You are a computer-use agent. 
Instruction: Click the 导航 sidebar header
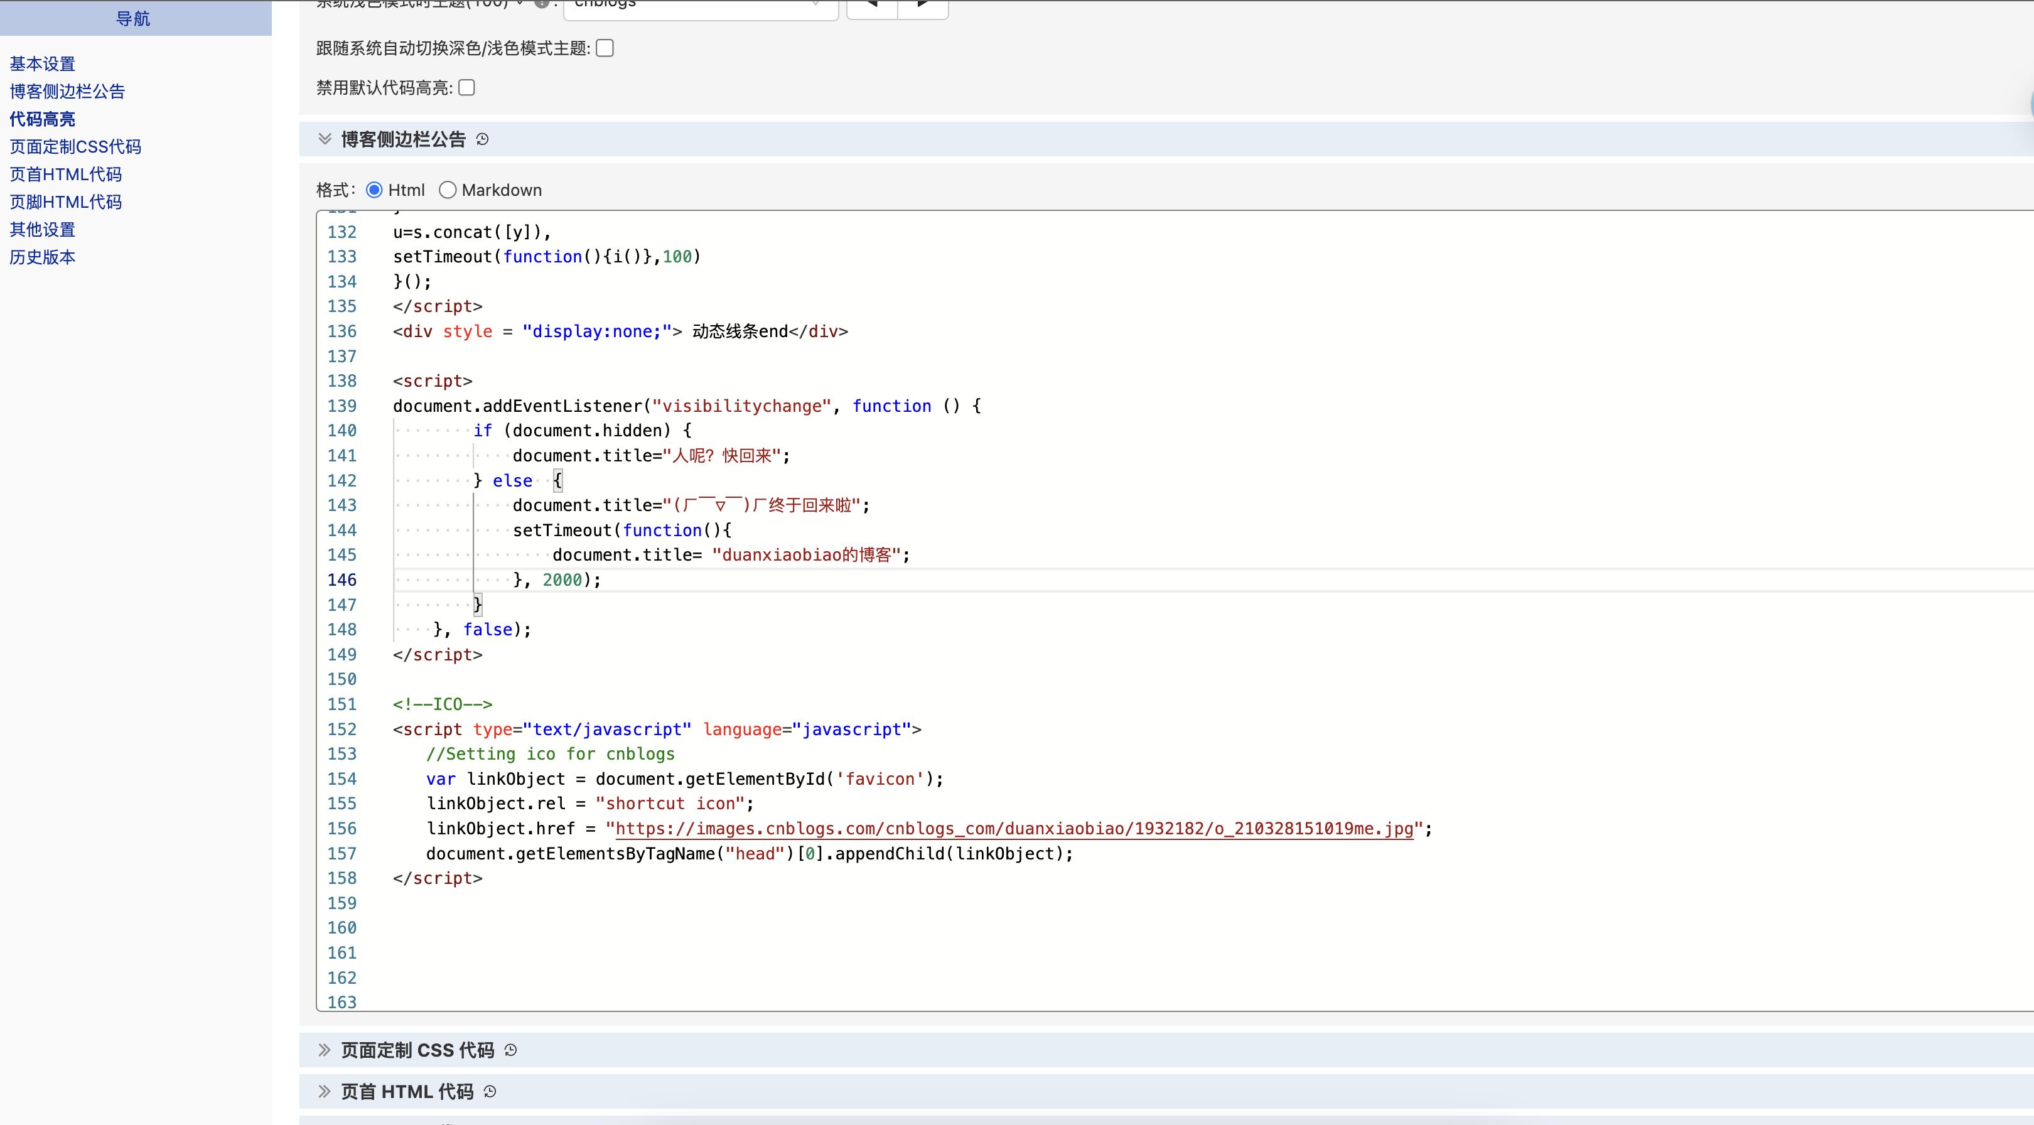(132, 18)
